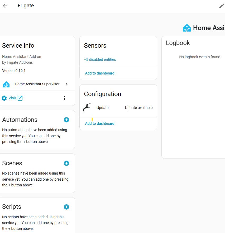Open the Update entity row
Viewport: 225px width, 233px height.
[x=103, y=108]
